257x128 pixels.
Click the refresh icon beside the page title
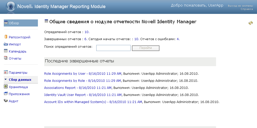point(250,23)
